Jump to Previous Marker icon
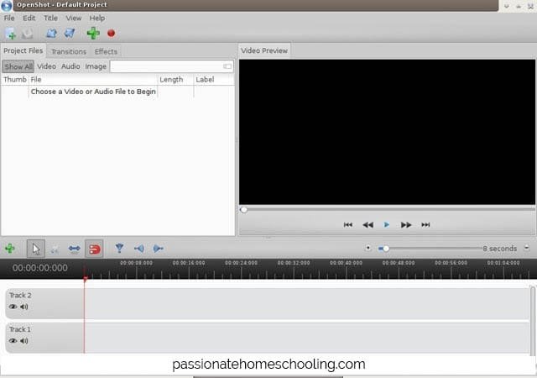Screen dimensions: 537x378 [x=139, y=249]
